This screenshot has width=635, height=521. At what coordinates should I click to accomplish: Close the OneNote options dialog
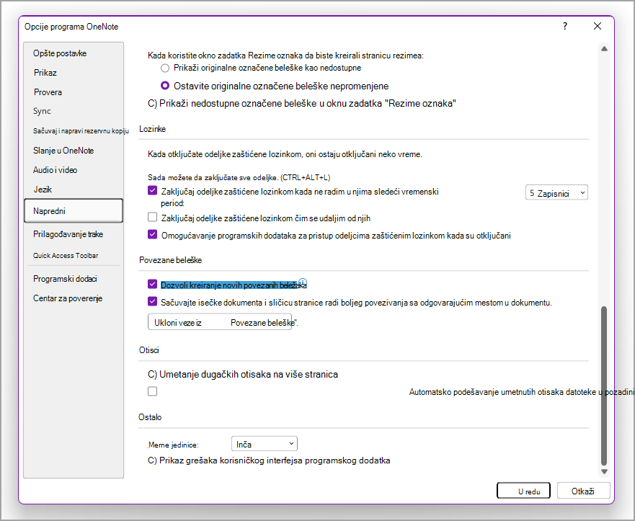[598, 27]
